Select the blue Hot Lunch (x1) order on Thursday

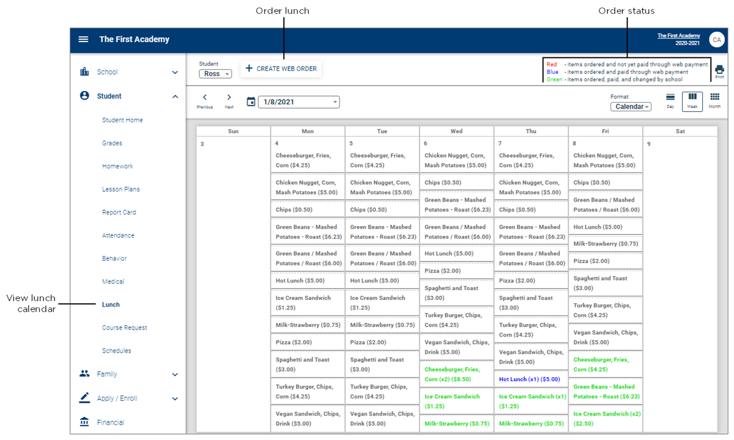[530, 379]
